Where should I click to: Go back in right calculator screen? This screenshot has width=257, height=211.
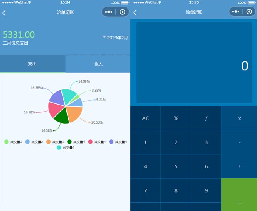135,13
